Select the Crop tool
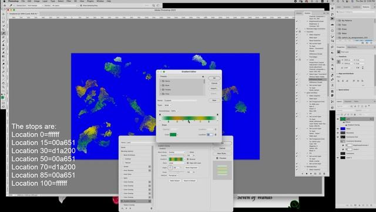The image size is (376, 212). 4,29
